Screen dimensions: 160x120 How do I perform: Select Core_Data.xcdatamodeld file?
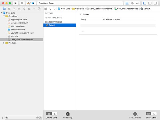22,39
